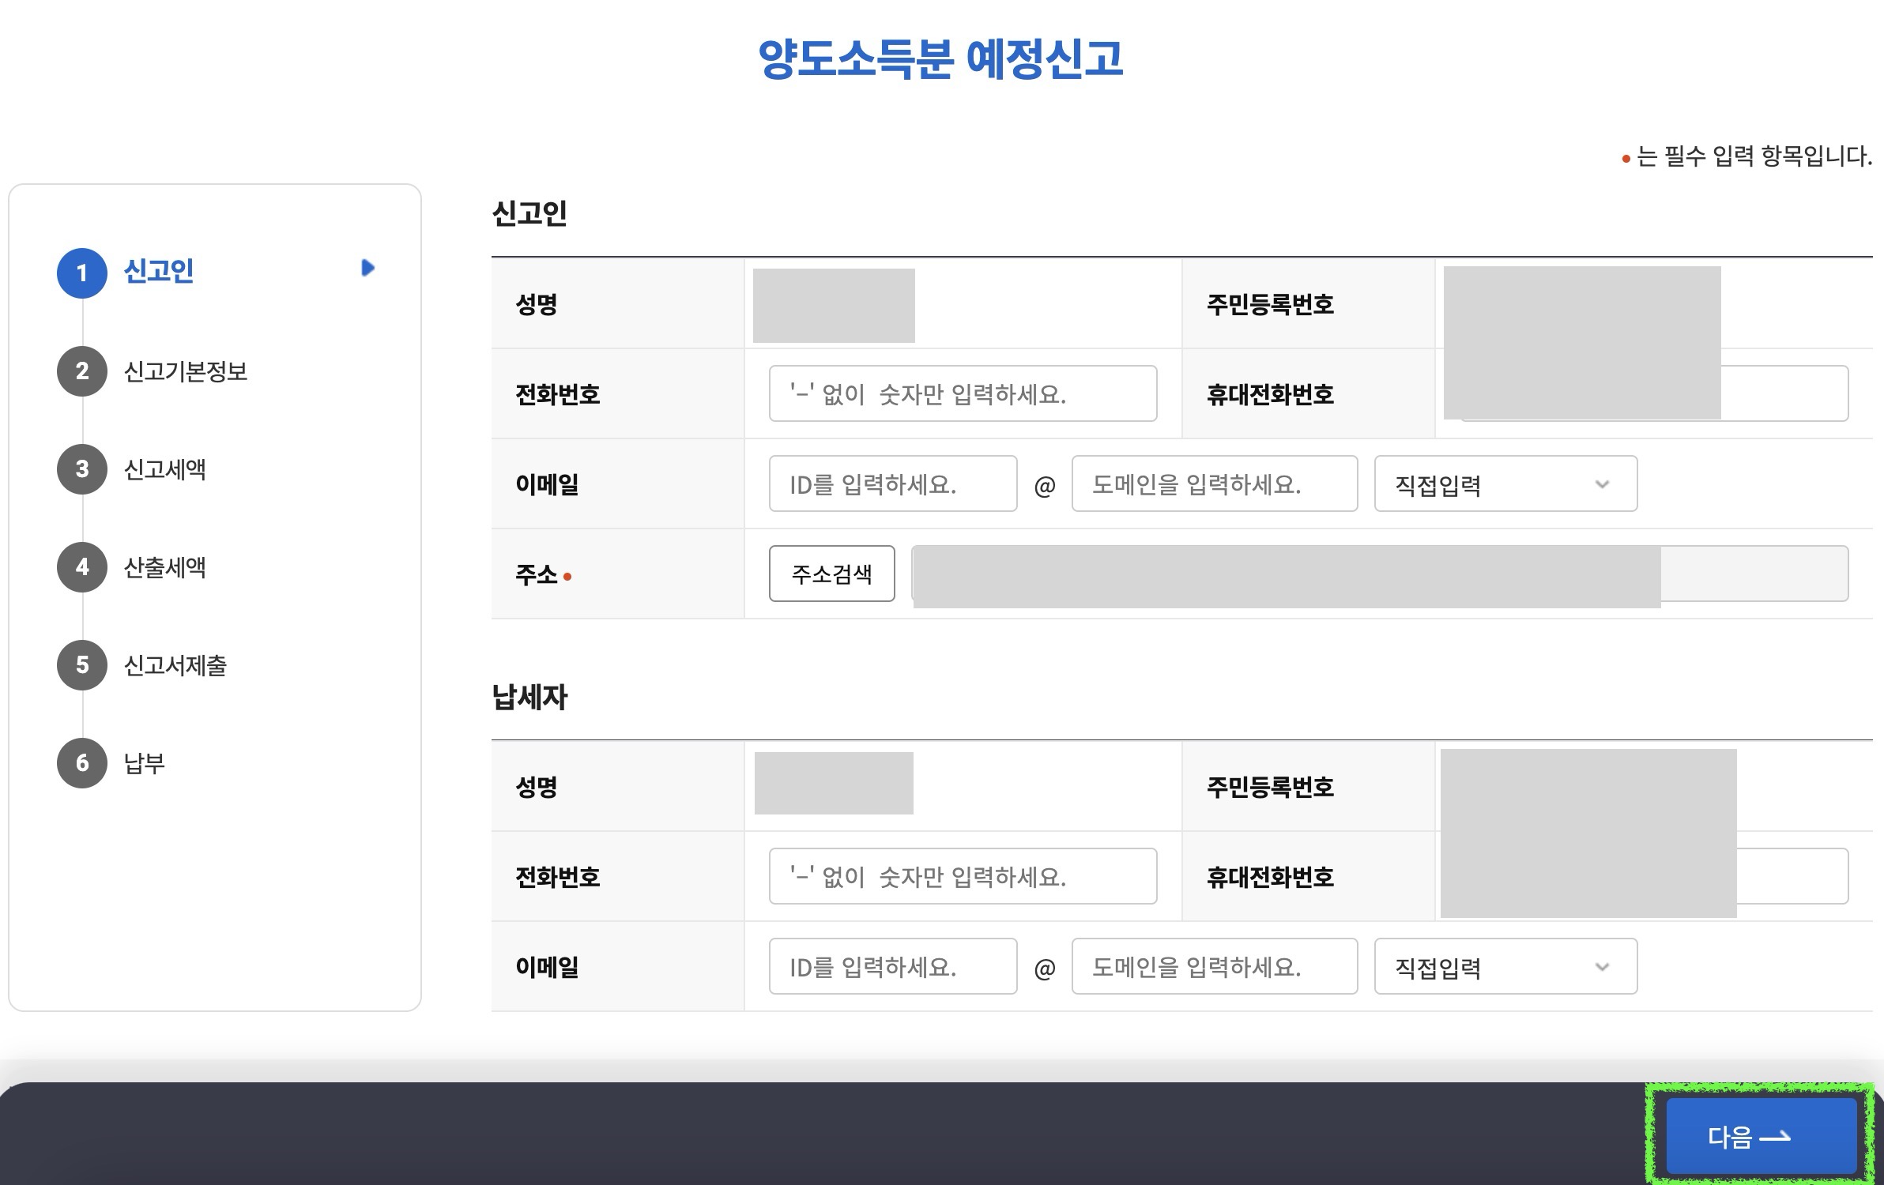
Task: Click the 납세자 email ID input field
Action: click(x=892, y=966)
